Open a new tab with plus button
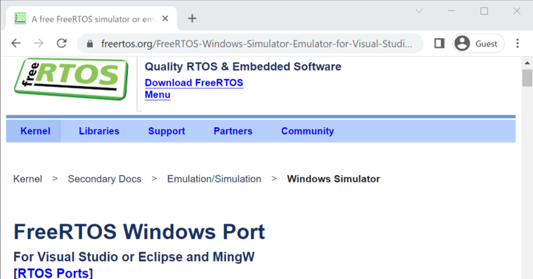The image size is (533, 279). click(192, 19)
